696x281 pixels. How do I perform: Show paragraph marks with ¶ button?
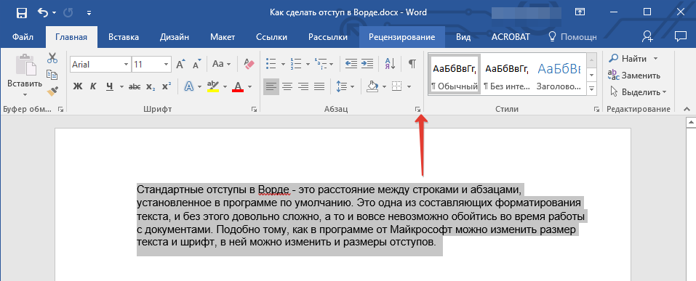tap(412, 65)
